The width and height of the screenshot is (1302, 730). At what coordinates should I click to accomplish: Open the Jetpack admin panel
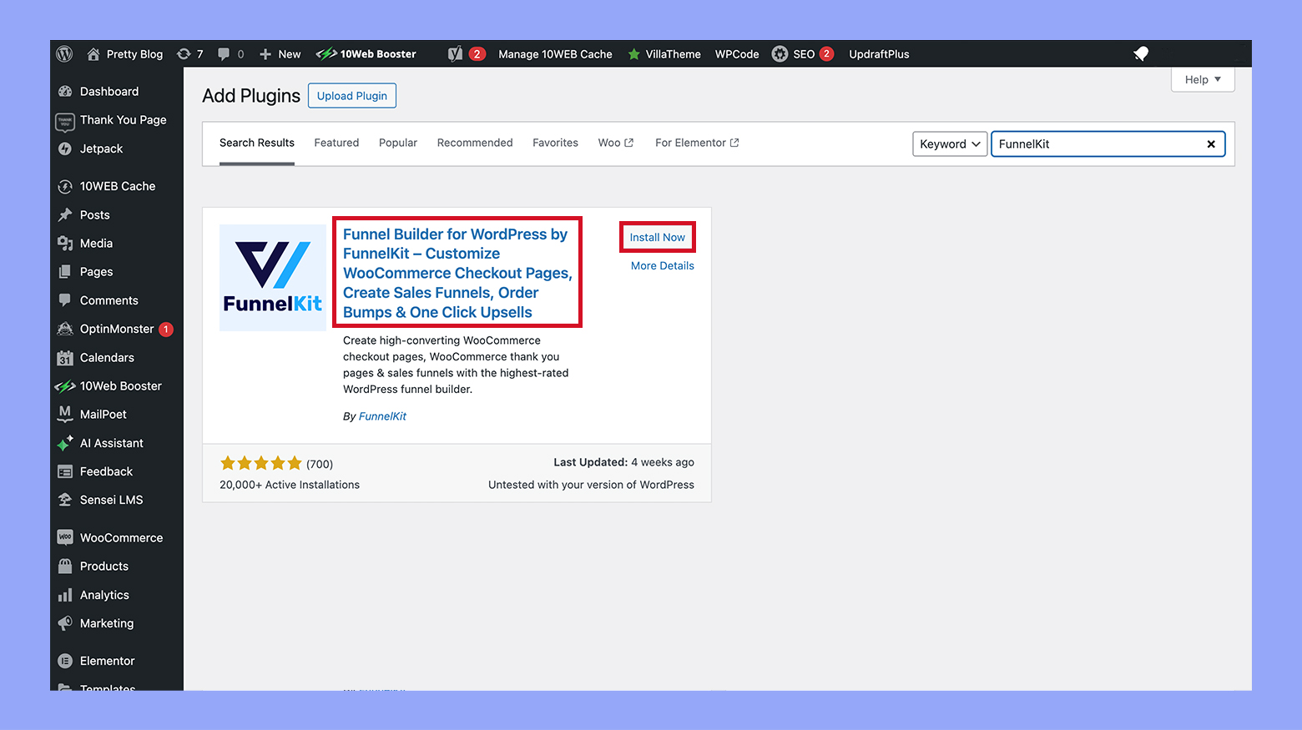65,149
